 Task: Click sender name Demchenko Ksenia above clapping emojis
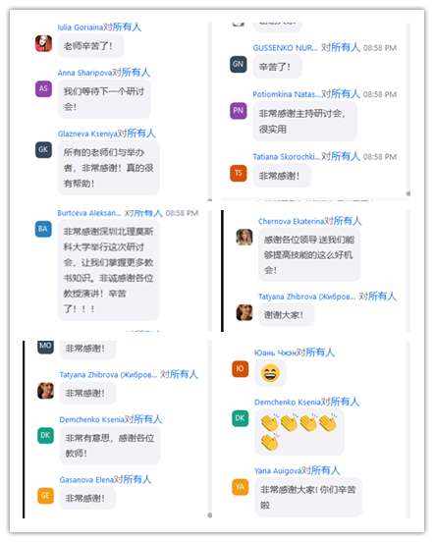point(288,402)
